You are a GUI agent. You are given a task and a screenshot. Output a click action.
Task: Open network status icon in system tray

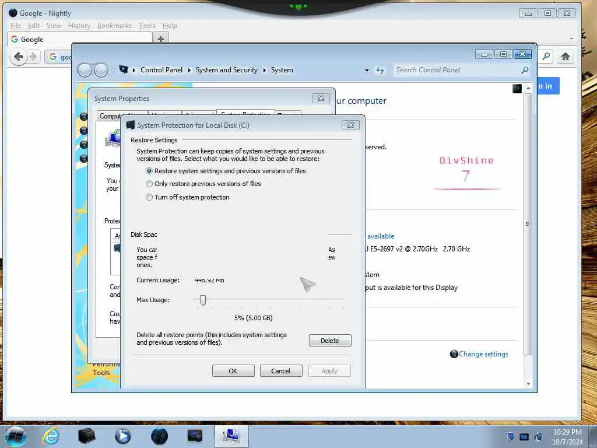tap(524, 437)
